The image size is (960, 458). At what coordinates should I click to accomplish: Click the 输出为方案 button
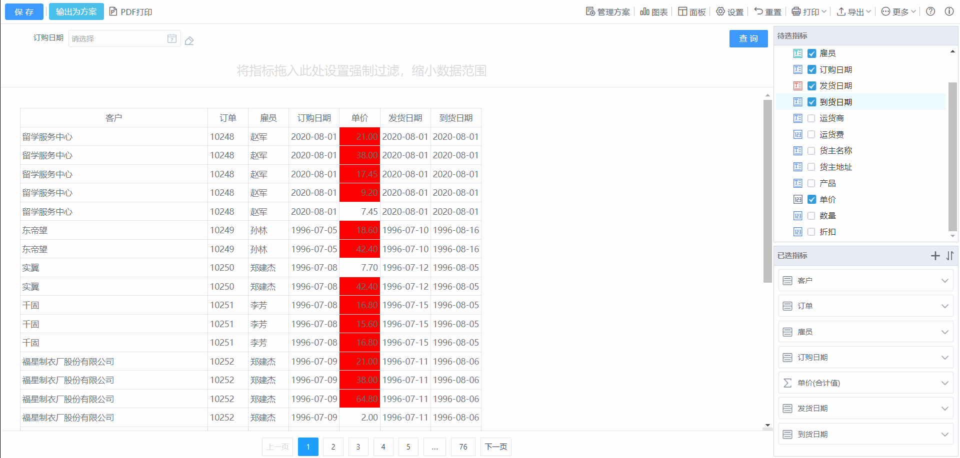point(76,11)
